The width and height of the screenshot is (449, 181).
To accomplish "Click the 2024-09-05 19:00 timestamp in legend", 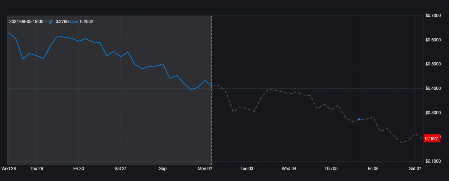I will (26, 22).
